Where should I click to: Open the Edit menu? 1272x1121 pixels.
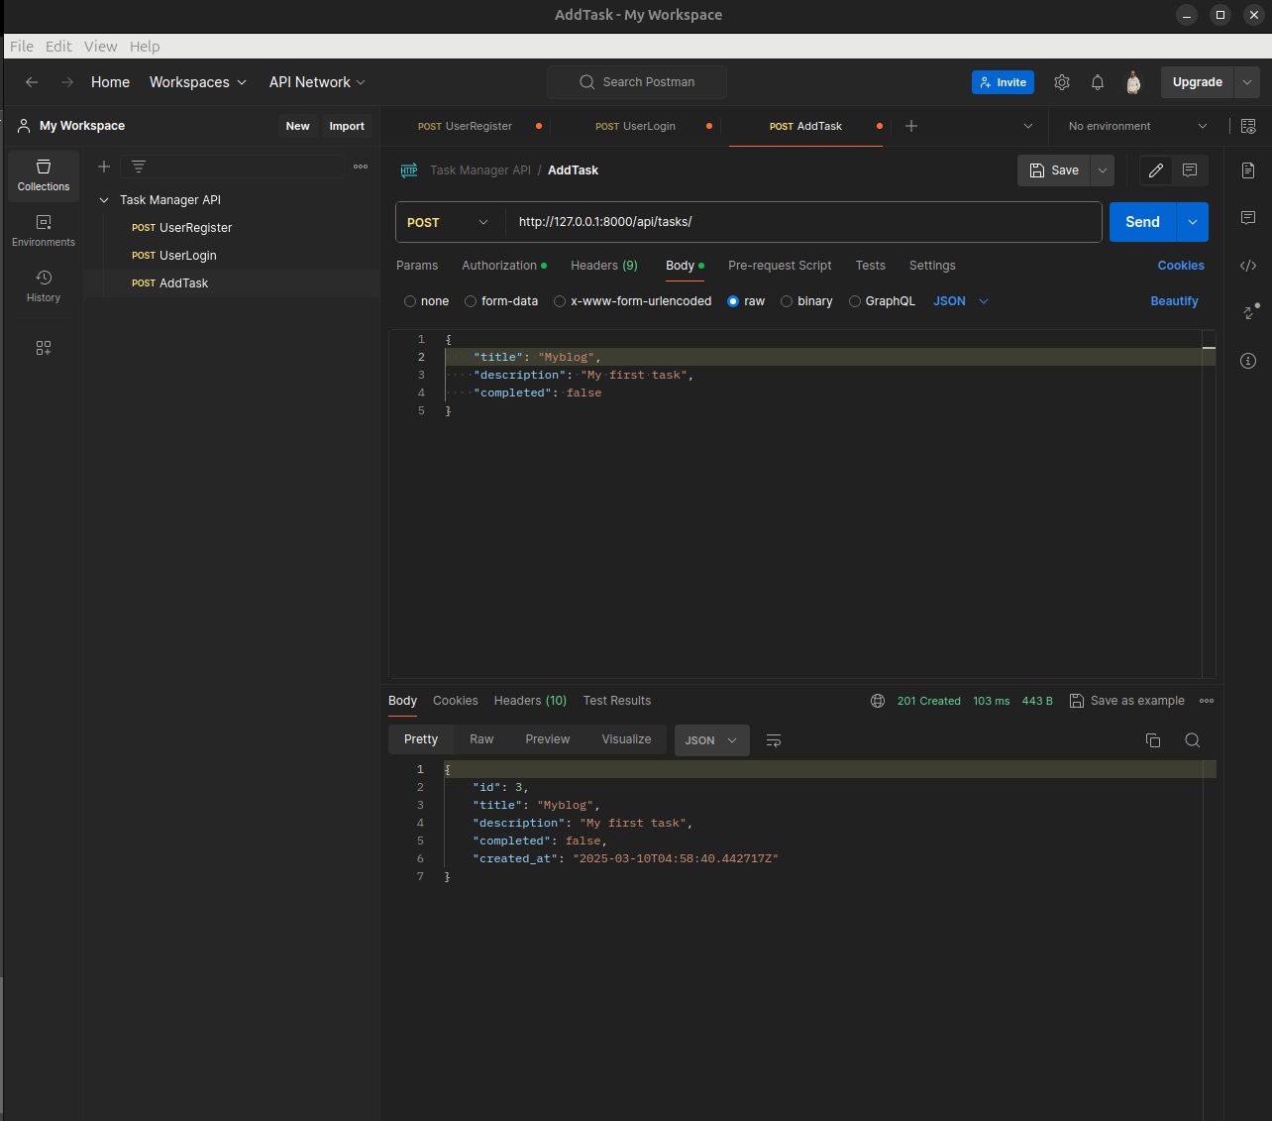58,47
